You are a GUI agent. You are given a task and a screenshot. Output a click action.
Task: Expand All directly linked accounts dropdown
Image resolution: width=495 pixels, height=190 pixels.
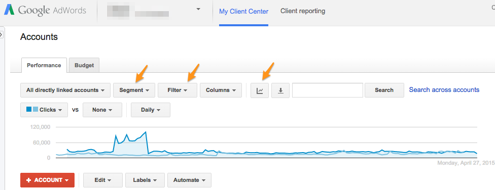pyautogui.click(x=65, y=90)
